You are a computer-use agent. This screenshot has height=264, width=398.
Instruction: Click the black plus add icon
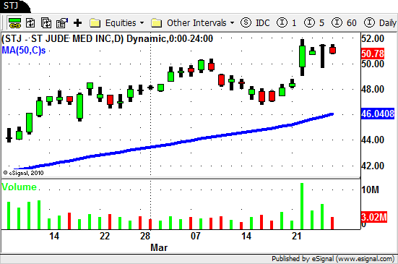click(78, 23)
